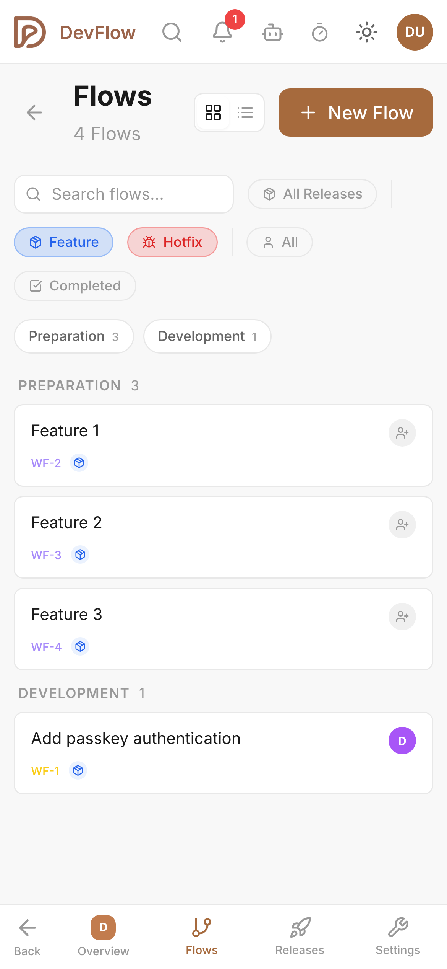Viewport: 447px width, 969px height.
Task: Go back using the arrow next to Flows
Action: (34, 112)
